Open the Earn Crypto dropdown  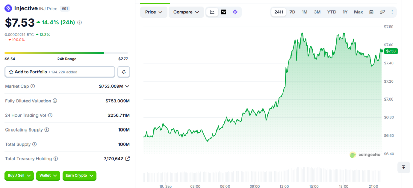pos(79,176)
